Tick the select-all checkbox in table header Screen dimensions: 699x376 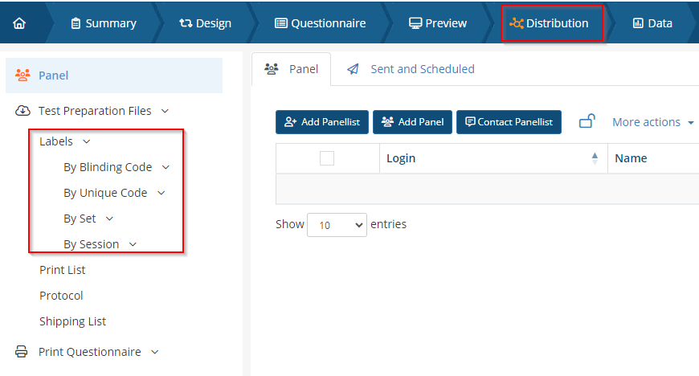coord(327,158)
